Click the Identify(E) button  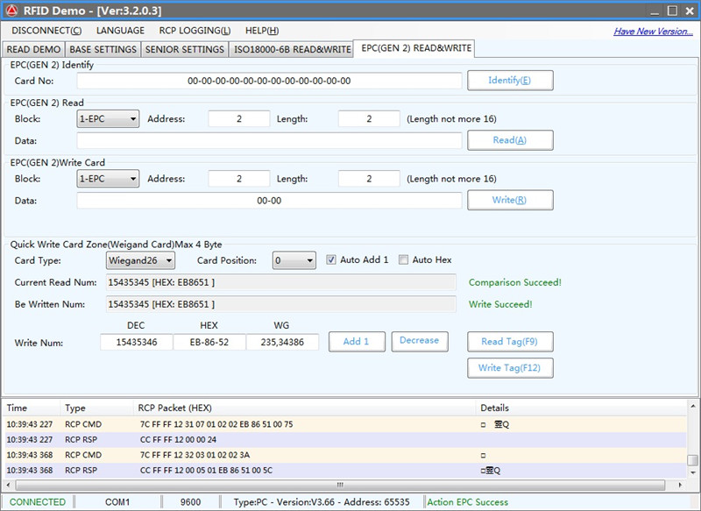click(510, 81)
